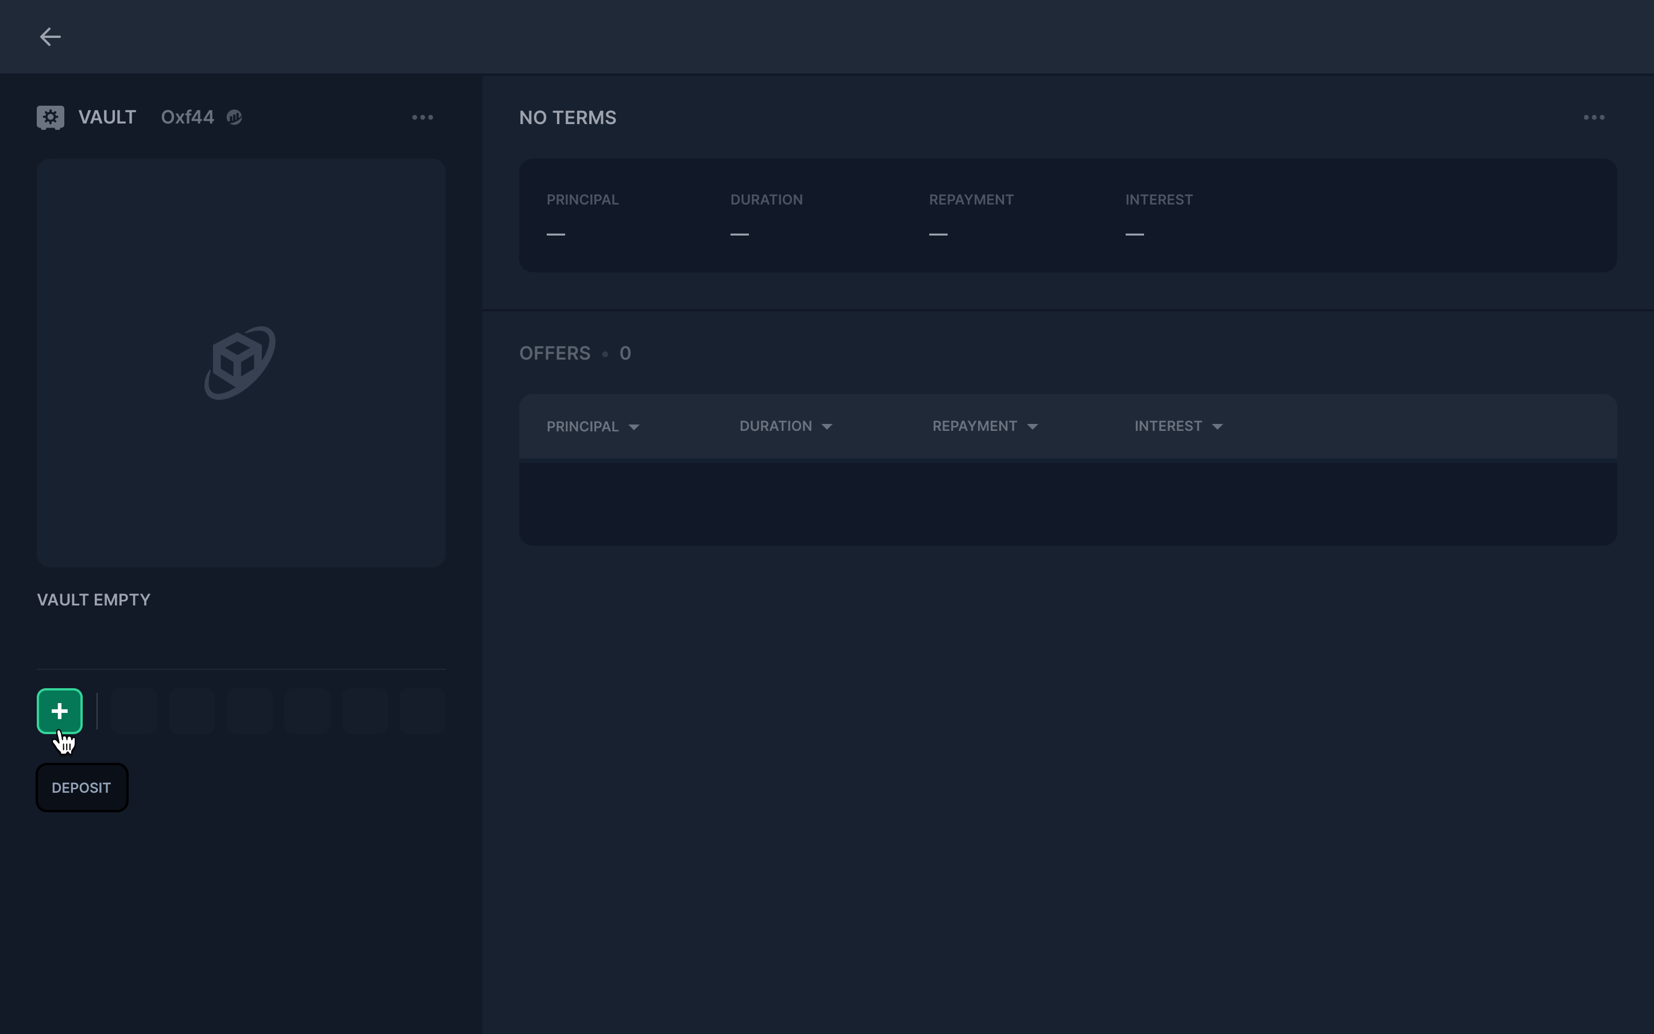Screen dimensions: 1654x1034
Task: Click the DEPOSIT tooltip label
Action: [82, 788]
